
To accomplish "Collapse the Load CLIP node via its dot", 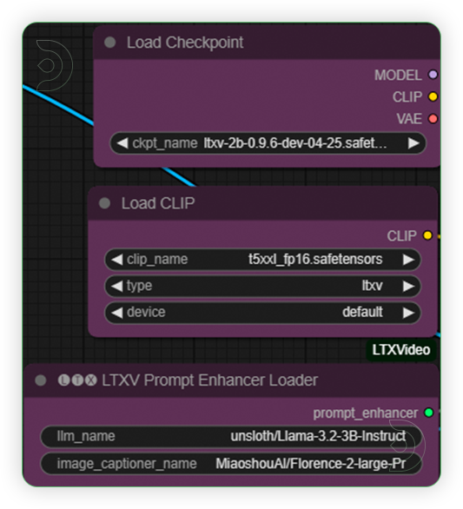I will [x=104, y=203].
